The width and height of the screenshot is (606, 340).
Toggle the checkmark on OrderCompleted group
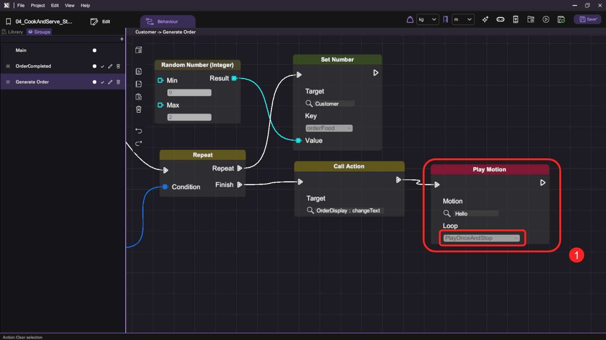102,67
